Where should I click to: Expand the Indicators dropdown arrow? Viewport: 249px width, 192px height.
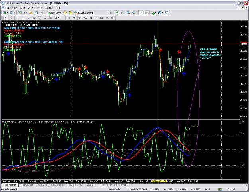155,13
